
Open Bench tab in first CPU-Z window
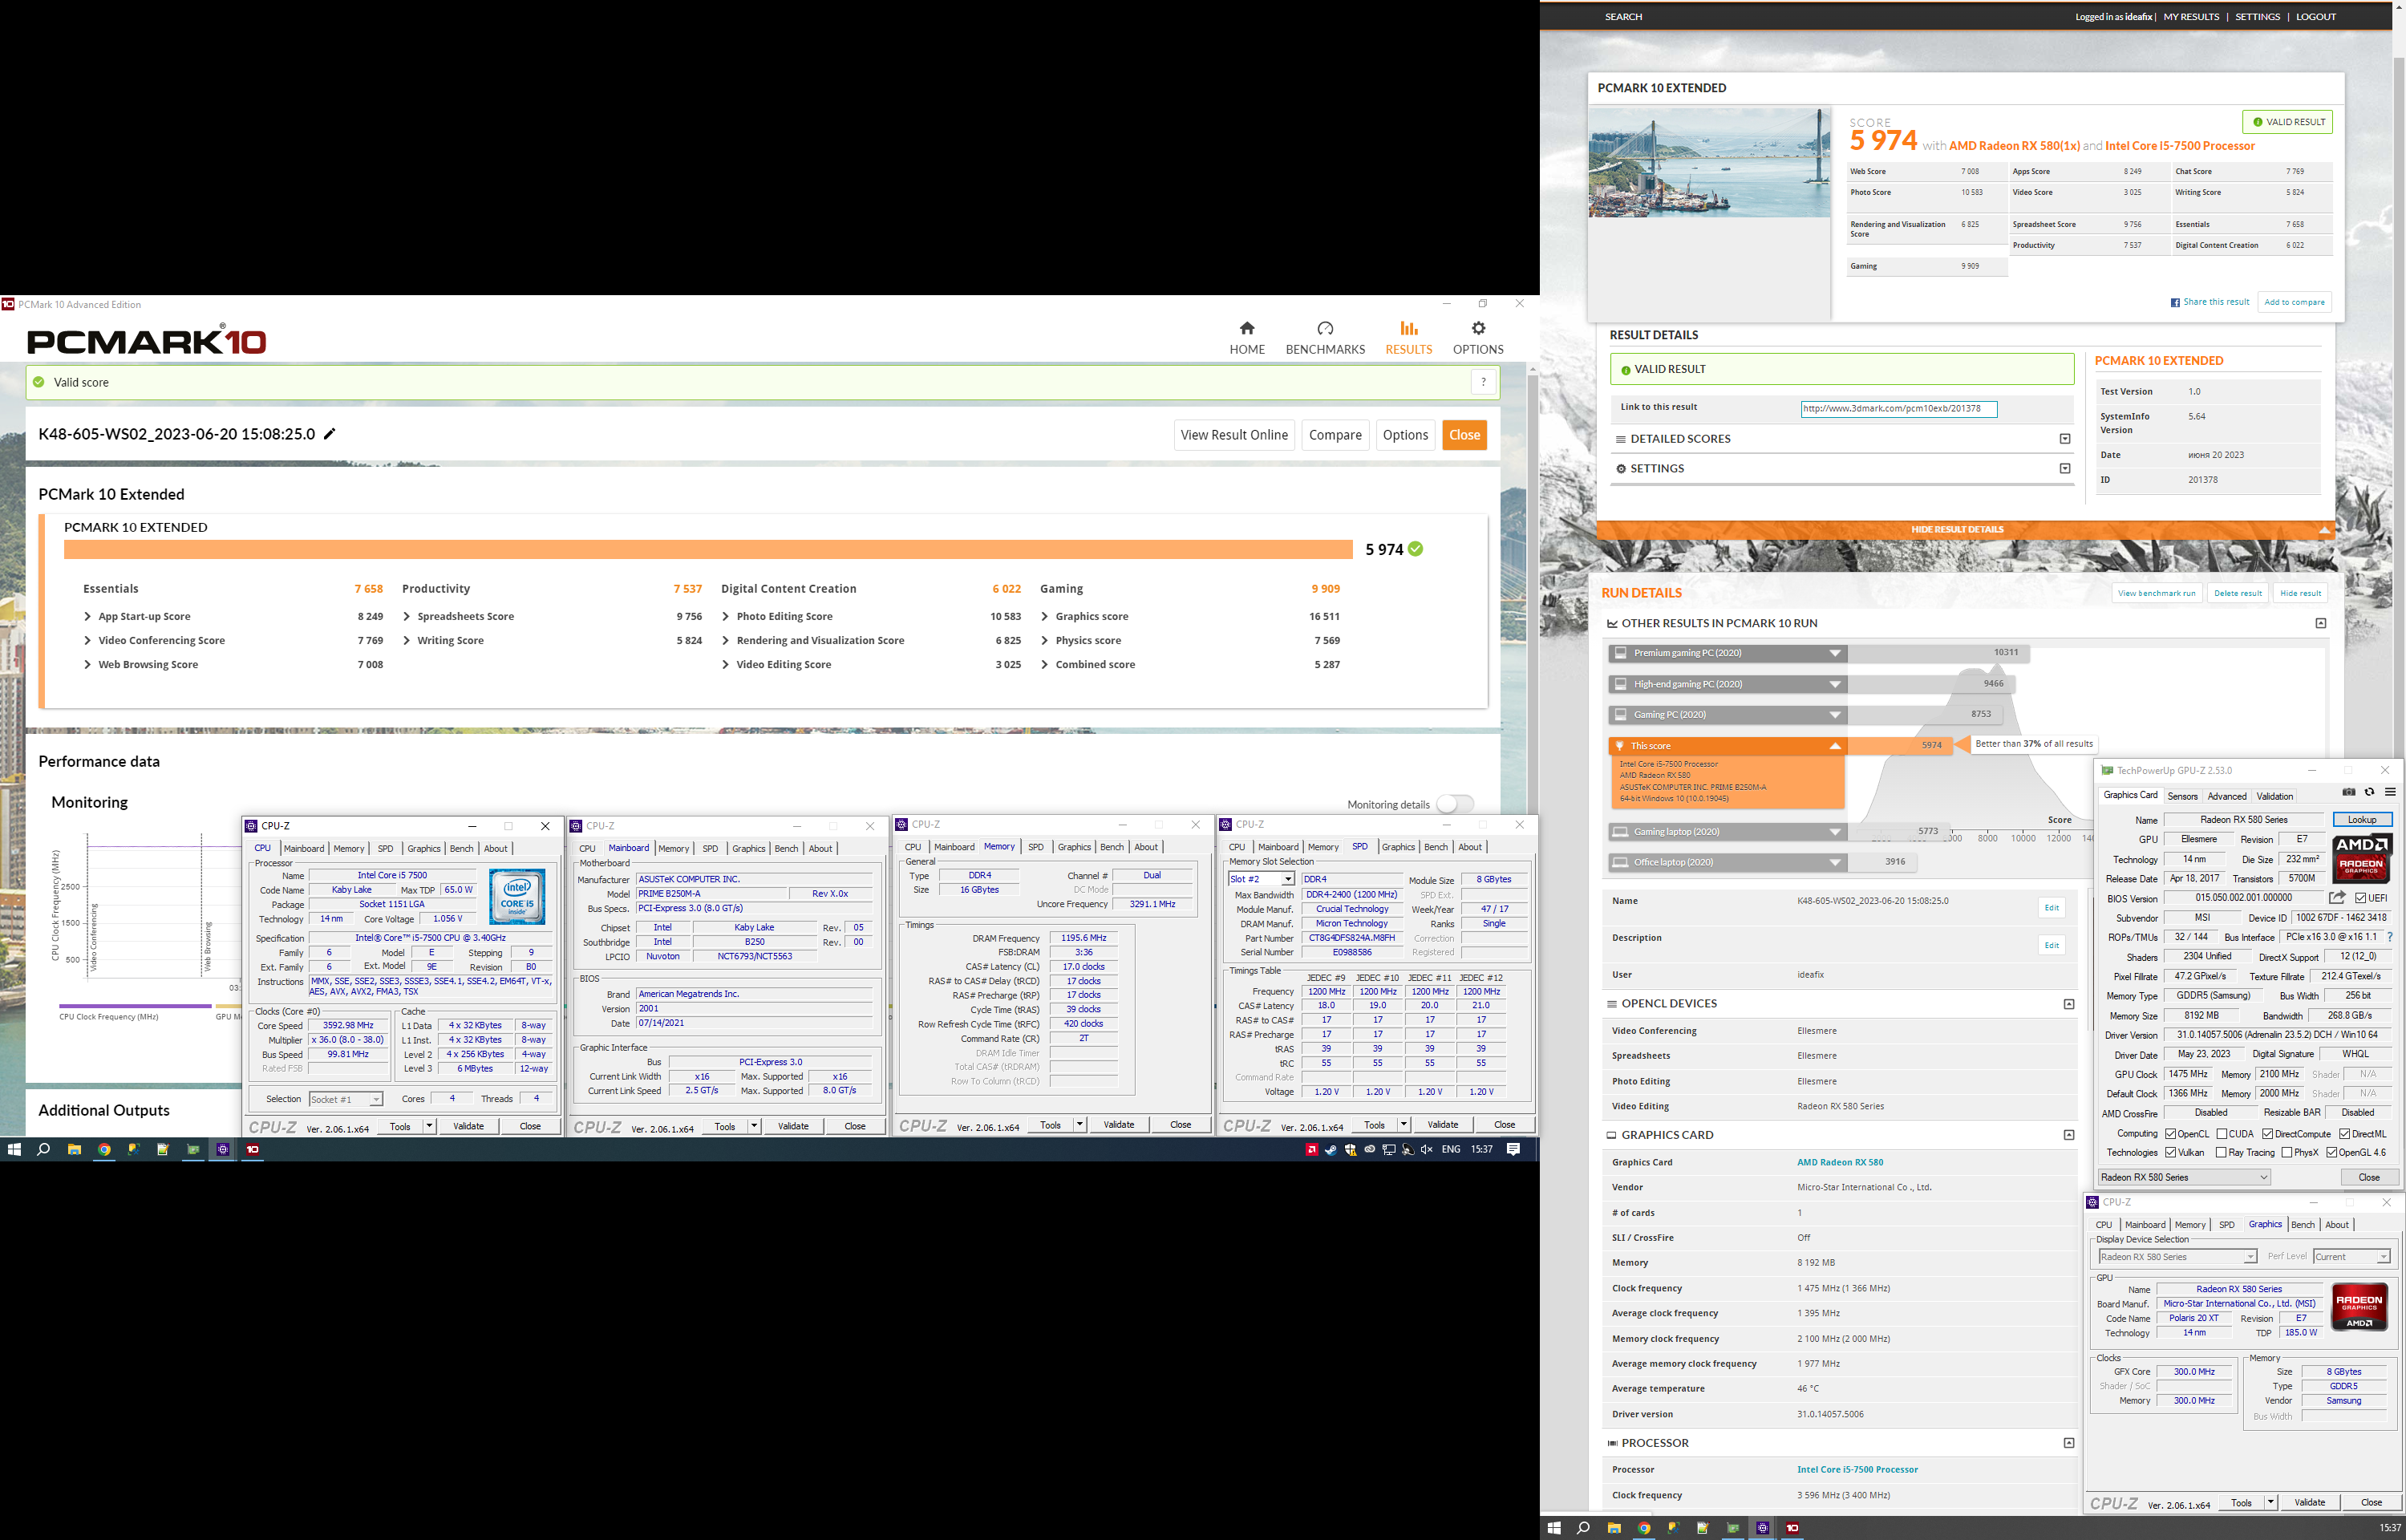coord(462,848)
